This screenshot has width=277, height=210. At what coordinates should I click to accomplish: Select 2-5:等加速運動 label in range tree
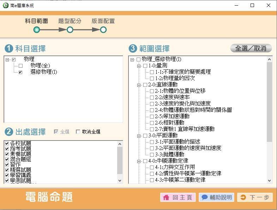(172, 116)
